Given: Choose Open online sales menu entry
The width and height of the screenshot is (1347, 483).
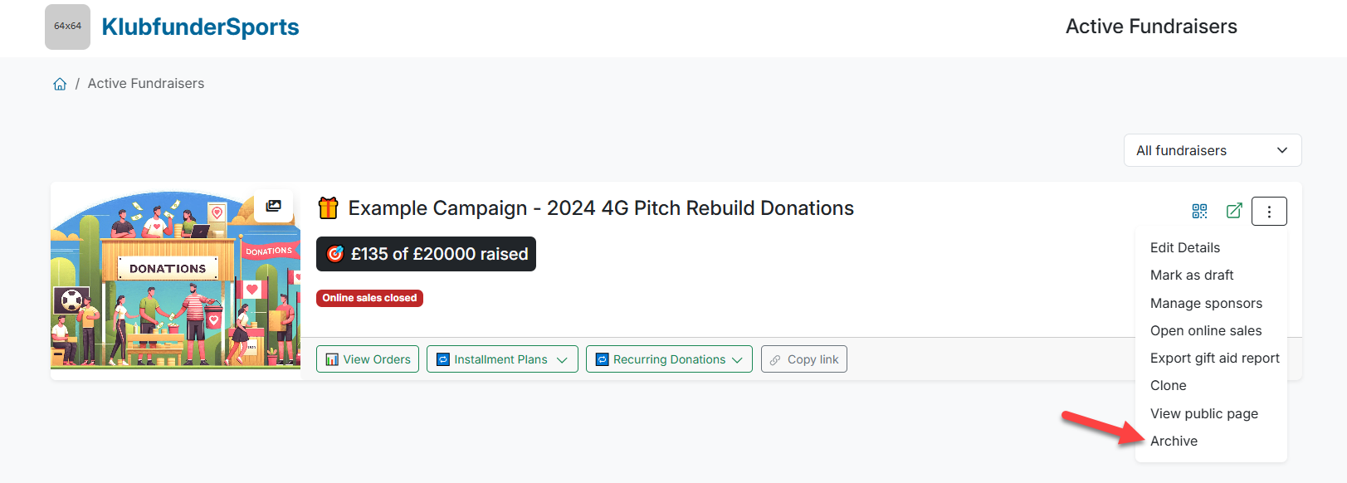Looking at the screenshot, I should pos(1205,330).
